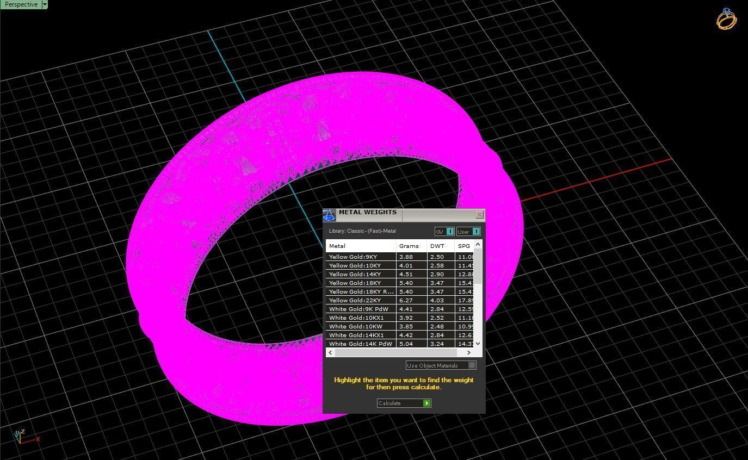Click the gold ring icon in viewport corner
The image size is (748, 460).
coord(727,19)
